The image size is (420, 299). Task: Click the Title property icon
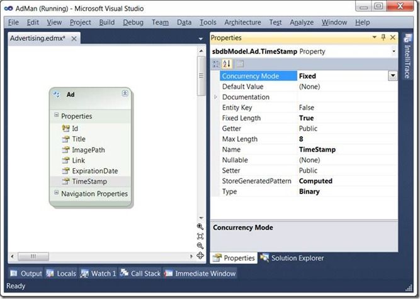click(x=65, y=139)
